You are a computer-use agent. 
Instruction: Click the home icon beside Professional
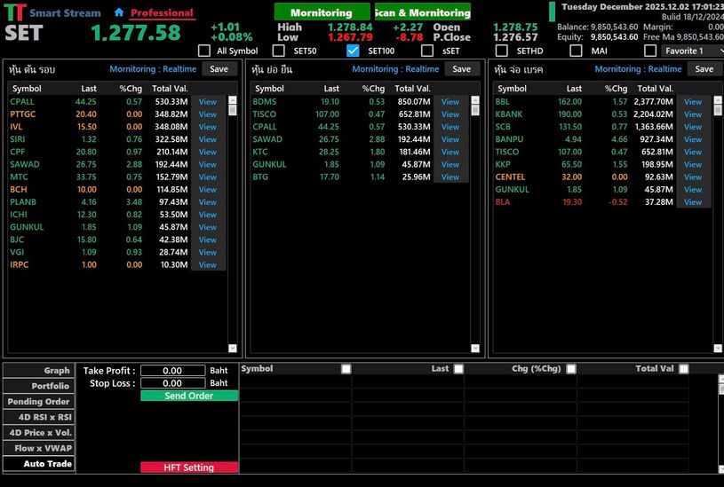119,13
